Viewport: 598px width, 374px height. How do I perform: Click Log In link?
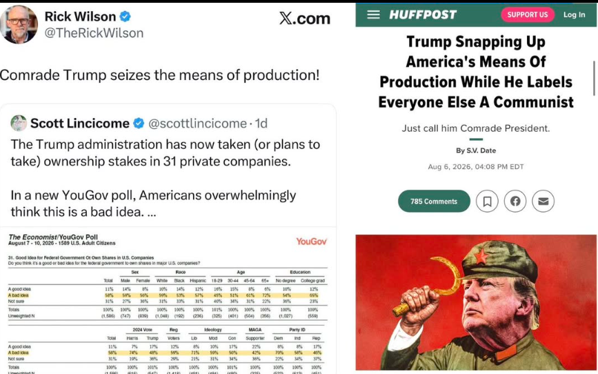tap(574, 14)
